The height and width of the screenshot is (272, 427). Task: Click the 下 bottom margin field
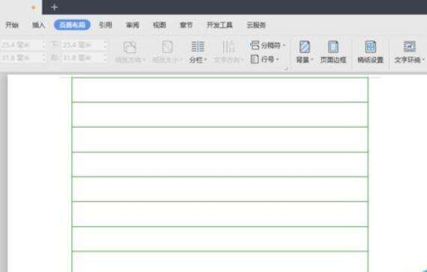coord(82,45)
